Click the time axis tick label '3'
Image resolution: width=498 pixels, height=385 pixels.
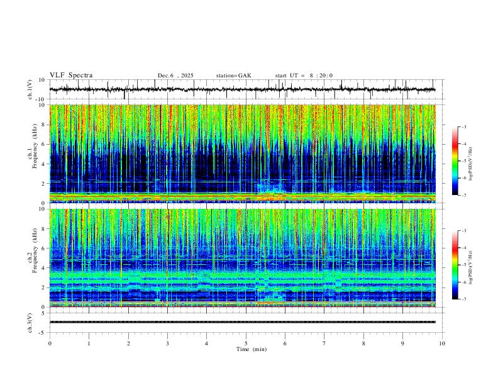point(167,343)
